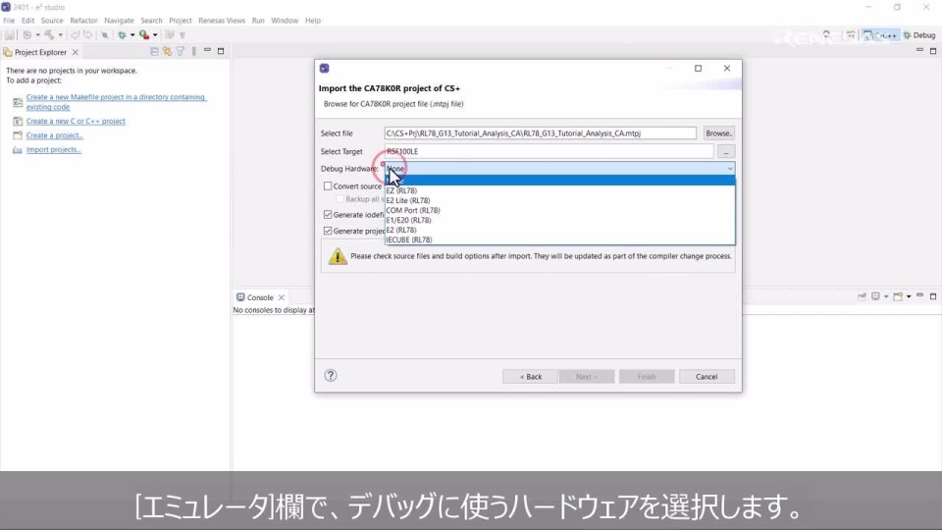Toggle the Generate iodefine checkbox
Screen dimensions: 942x530
point(328,215)
